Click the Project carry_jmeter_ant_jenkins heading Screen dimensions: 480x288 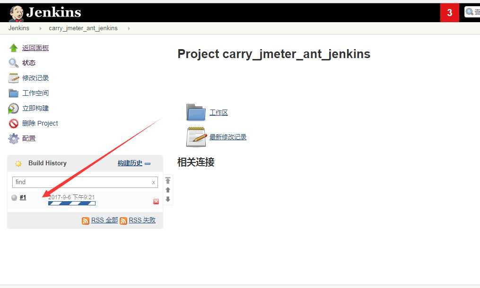coord(274,54)
